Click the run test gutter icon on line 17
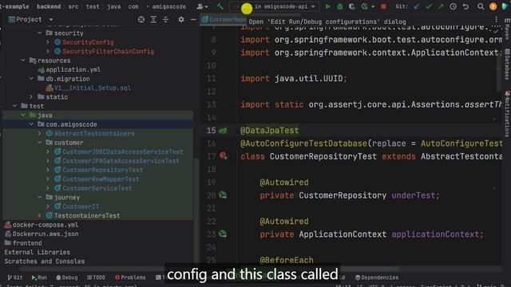The width and height of the screenshot is (511, 287). click(x=224, y=156)
